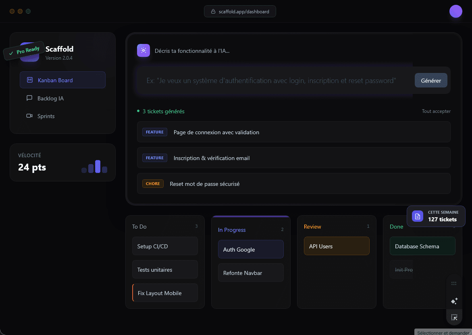Open the profile avatar in the top right
This screenshot has width=472, height=335.
coord(456,11)
